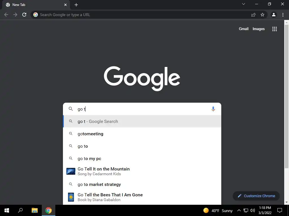This screenshot has width=289, height=216.
Task: Click the browser Back arrow
Action: tap(6, 15)
